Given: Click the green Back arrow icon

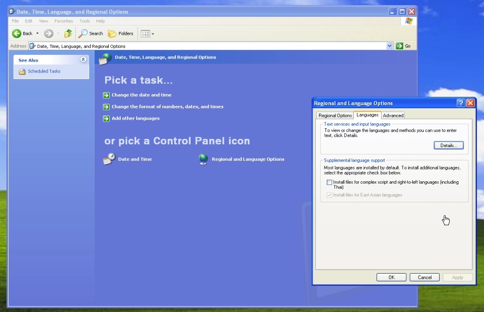Looking at the screenshot, I should 16,33.
